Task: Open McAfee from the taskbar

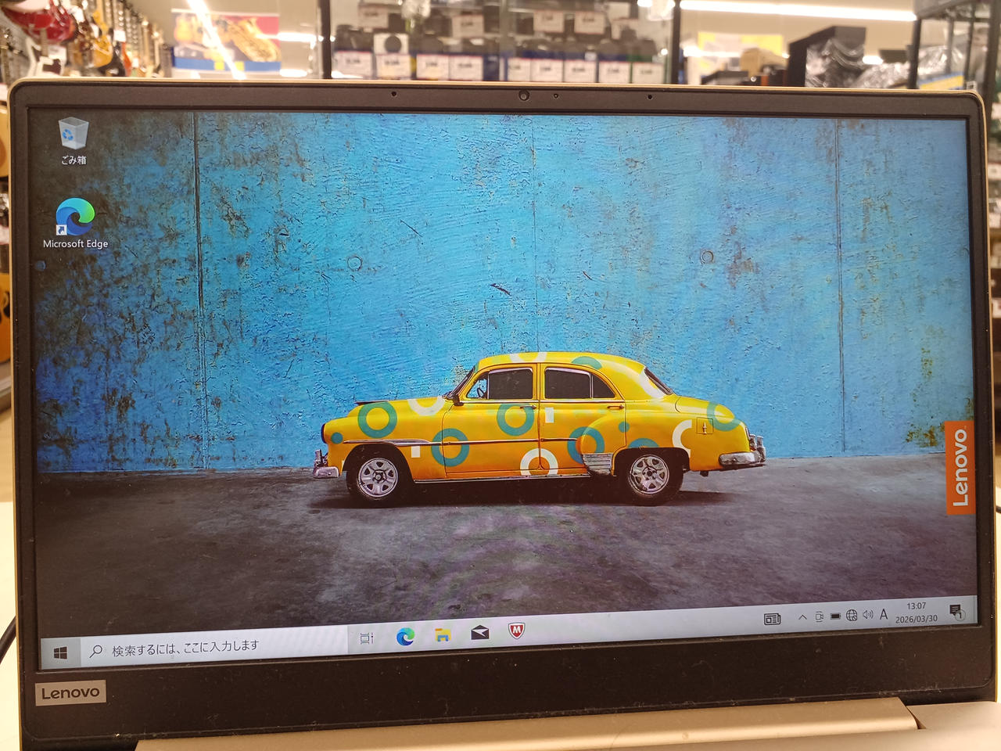Action: [x=516, y=630]
